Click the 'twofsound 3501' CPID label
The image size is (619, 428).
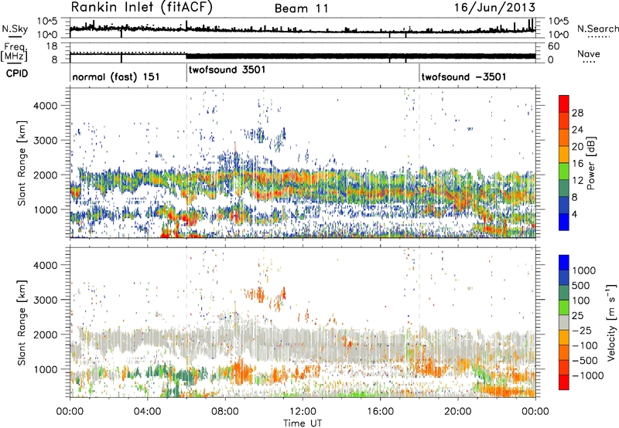(x=227, y=70)
